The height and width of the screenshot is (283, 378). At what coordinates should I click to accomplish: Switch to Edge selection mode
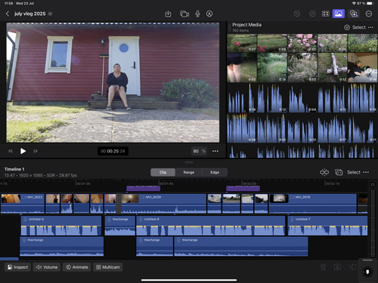(215, 172)
